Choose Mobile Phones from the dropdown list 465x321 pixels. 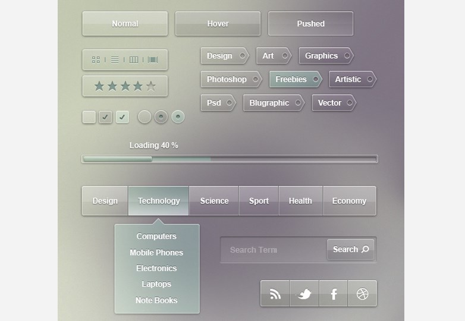pos(156,253)
